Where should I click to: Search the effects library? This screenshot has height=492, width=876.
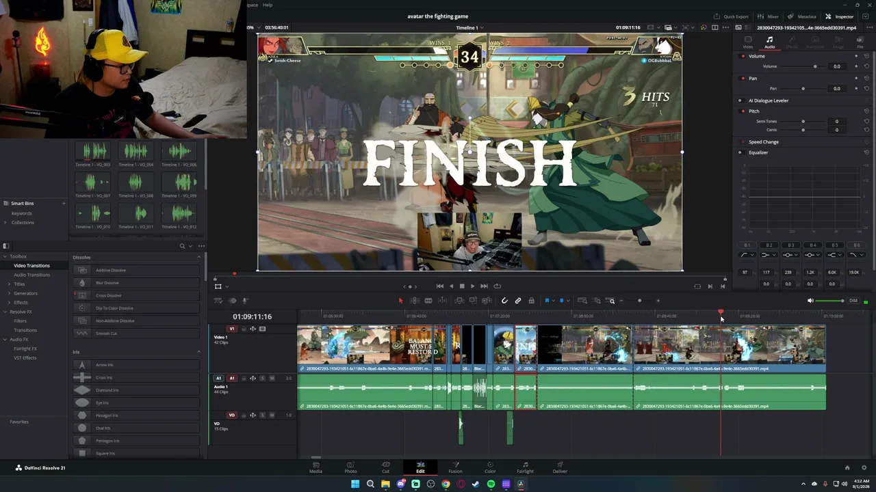(183, 246)
